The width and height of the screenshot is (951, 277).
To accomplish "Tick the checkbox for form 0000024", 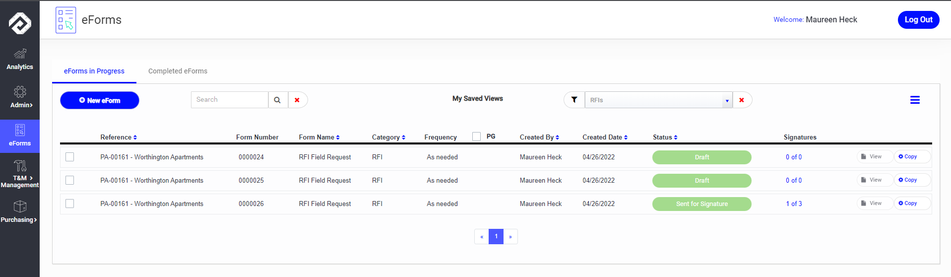I will tap(70, 157).
